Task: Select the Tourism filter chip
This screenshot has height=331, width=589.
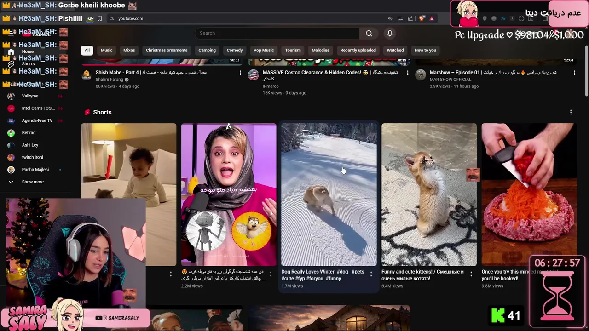Action: 293,50
